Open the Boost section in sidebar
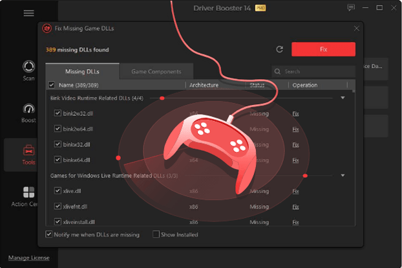The height and width of the screenshot is (268, 402). tap(28, 113)
